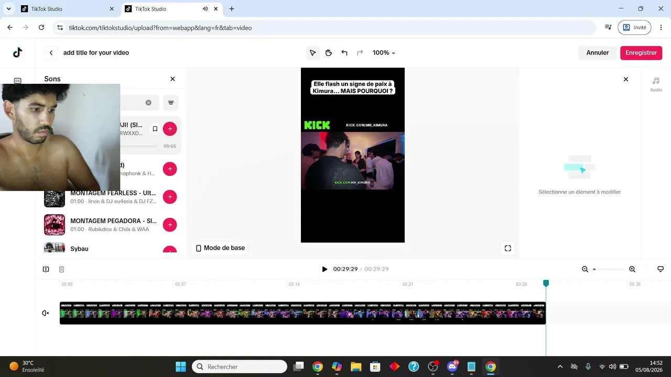Go back with the chevron beside the title
This screenshot has height=377, width=671.
(x=51, y=53)
